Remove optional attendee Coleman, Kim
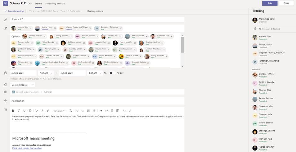 pos(172,36)
